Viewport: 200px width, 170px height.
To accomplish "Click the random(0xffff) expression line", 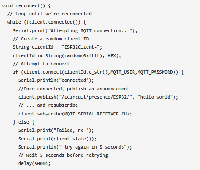I will coord(67,56).
